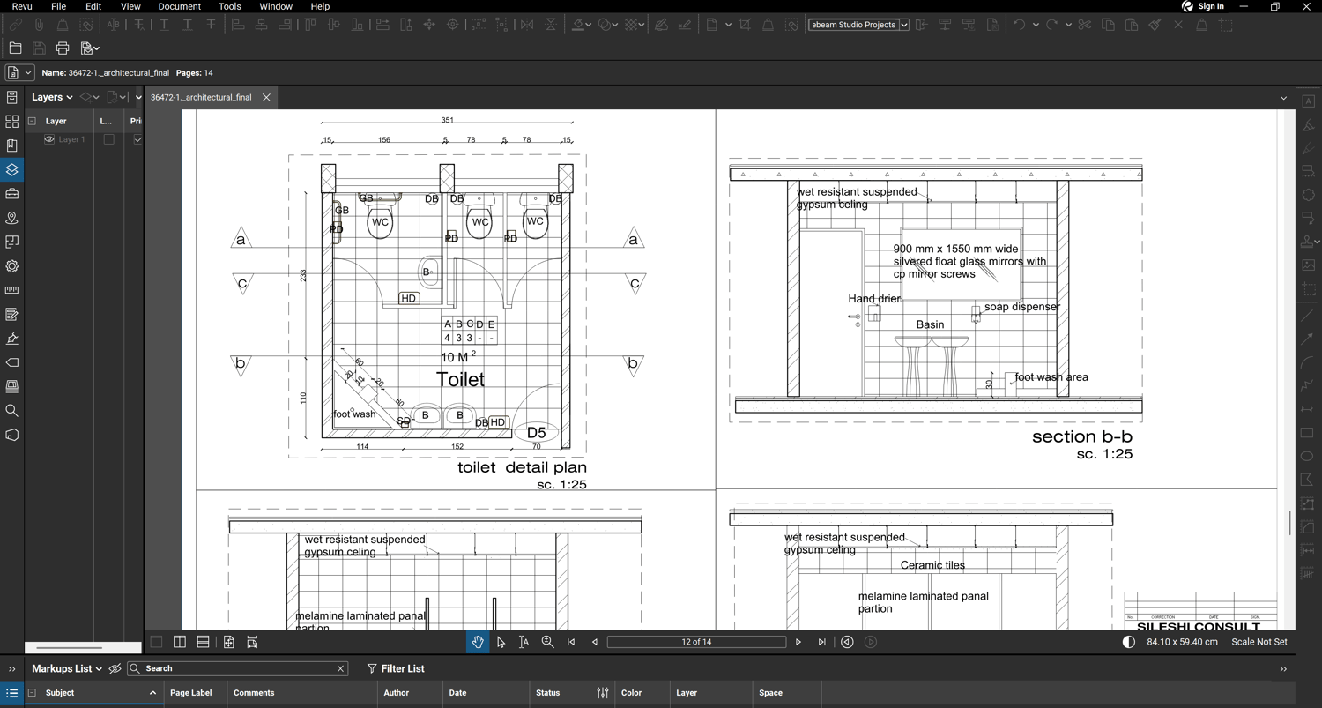Open the Search magnifier panel in sidebar
The width and height of the screenshot is (1322, 708).
pyautogui.click(x=11, y=411)
